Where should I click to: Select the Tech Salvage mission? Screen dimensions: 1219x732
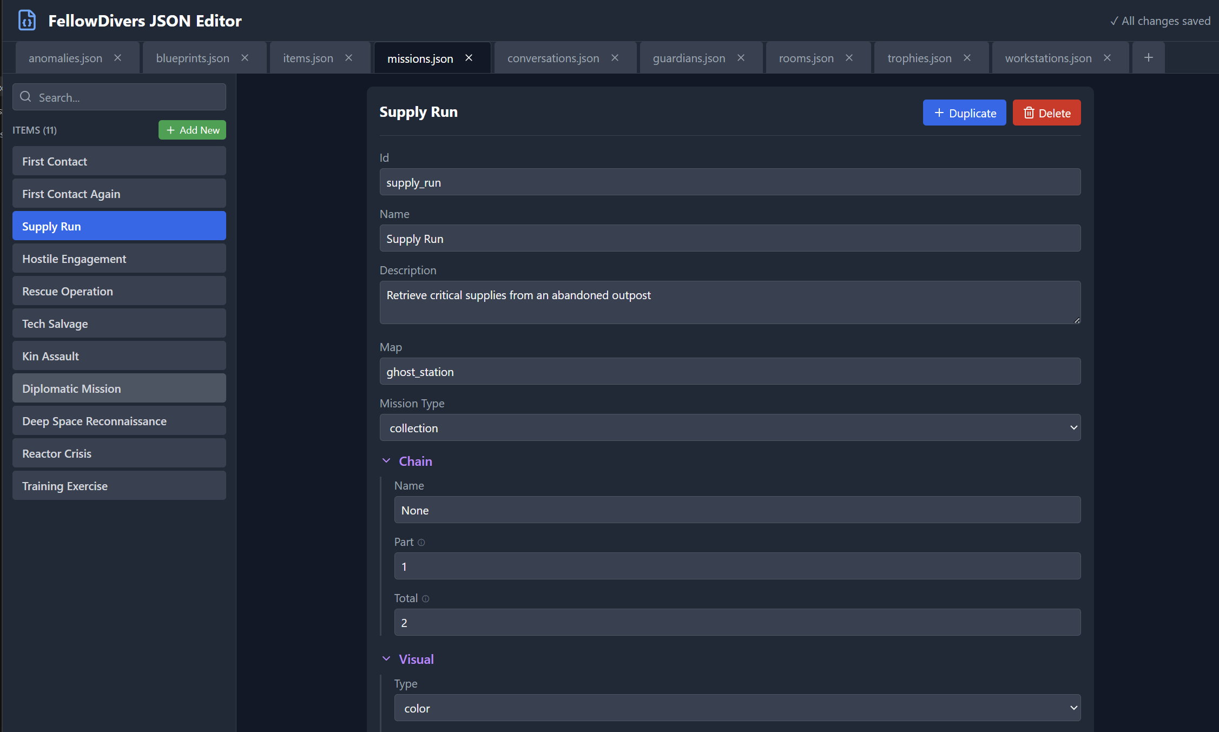pos(118,323)
